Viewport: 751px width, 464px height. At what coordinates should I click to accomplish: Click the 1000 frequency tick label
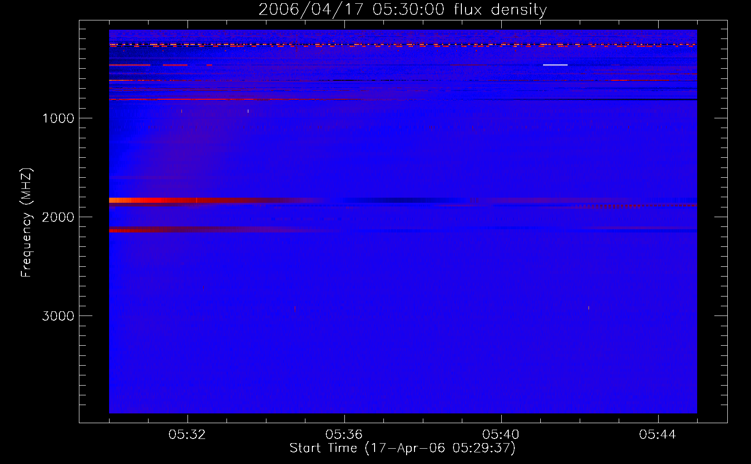tap(58, 118)
